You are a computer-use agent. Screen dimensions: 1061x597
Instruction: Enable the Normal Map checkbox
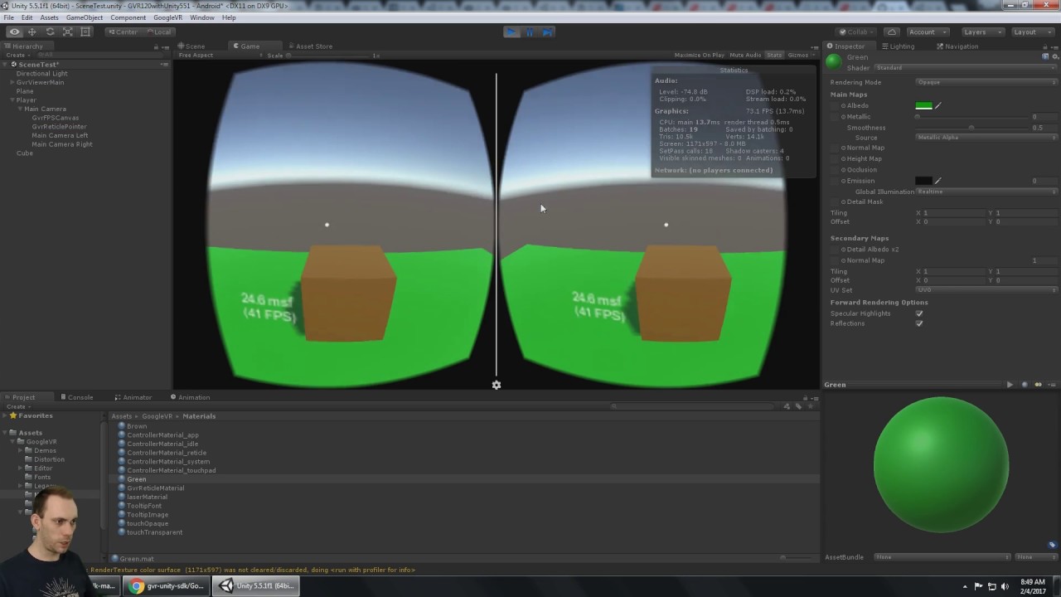(x=833, y=148)
